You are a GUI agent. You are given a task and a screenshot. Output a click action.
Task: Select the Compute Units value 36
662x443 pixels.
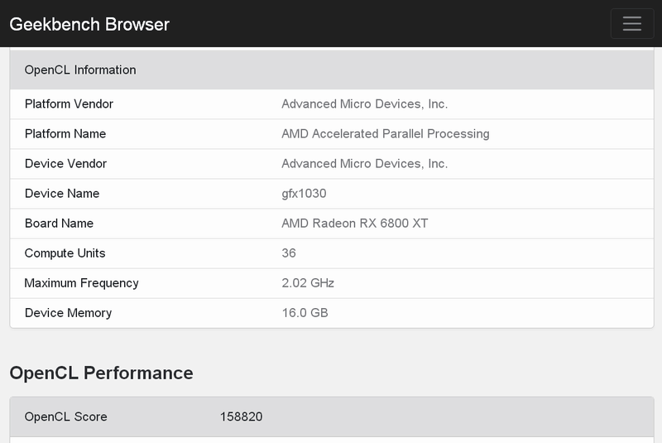click(289, 253)
